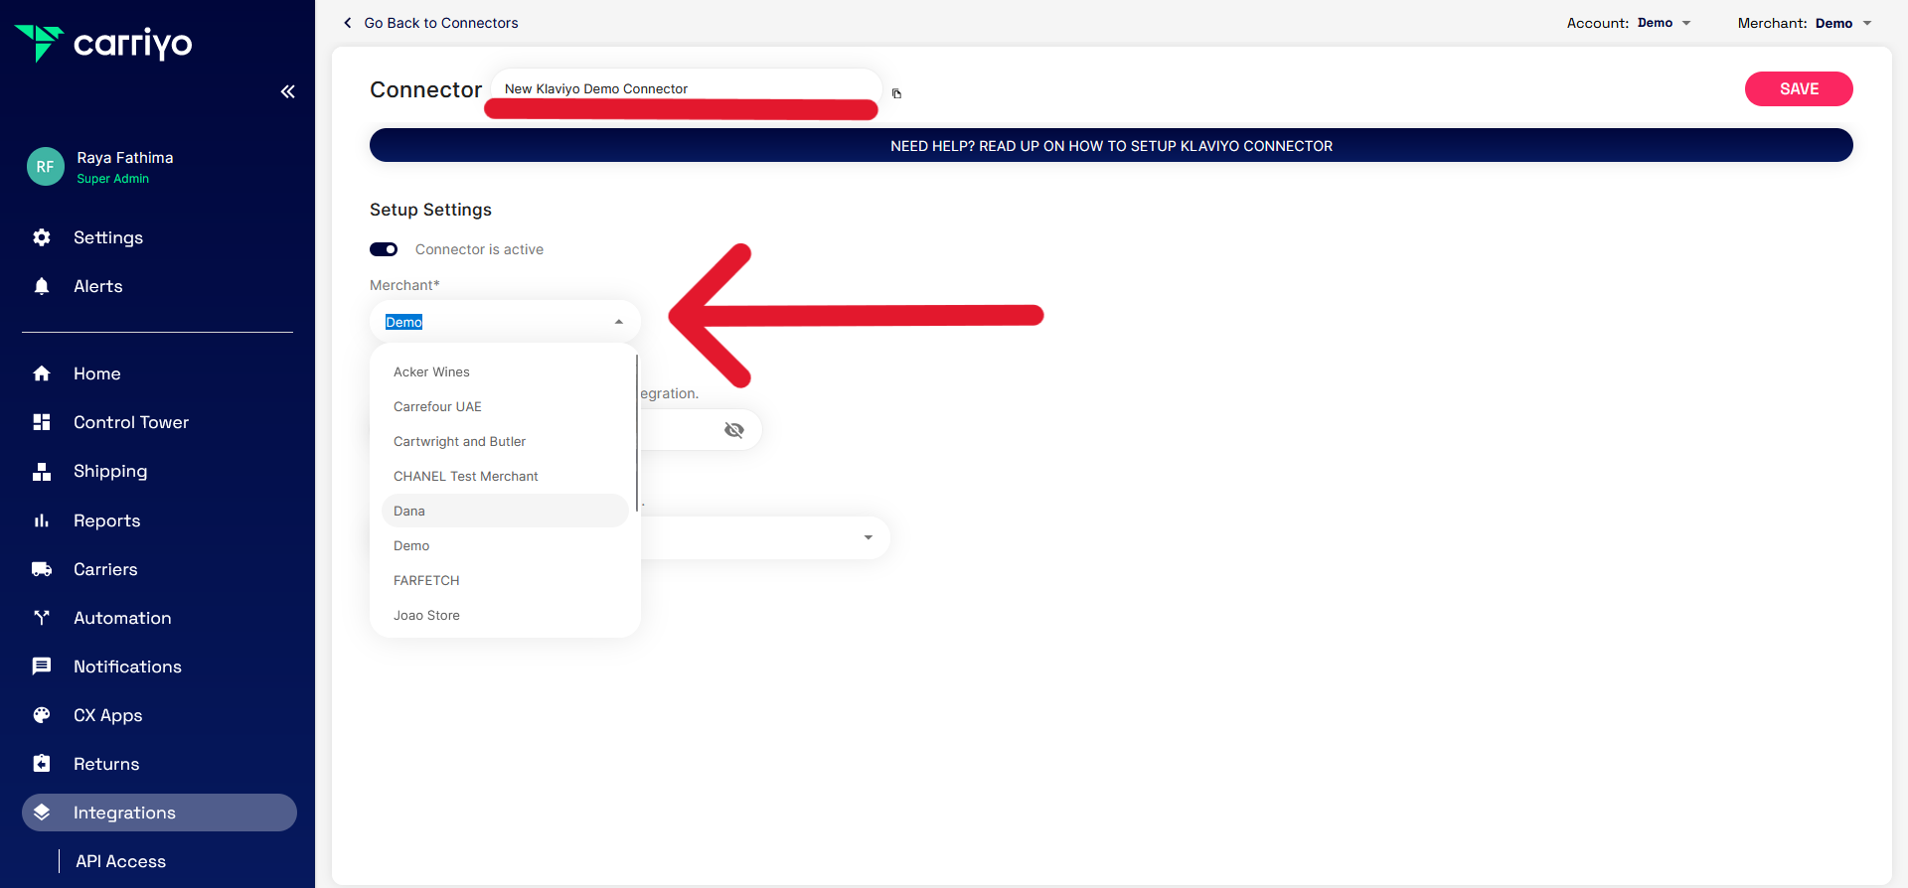Click the SAVE button

[1799, 88]
